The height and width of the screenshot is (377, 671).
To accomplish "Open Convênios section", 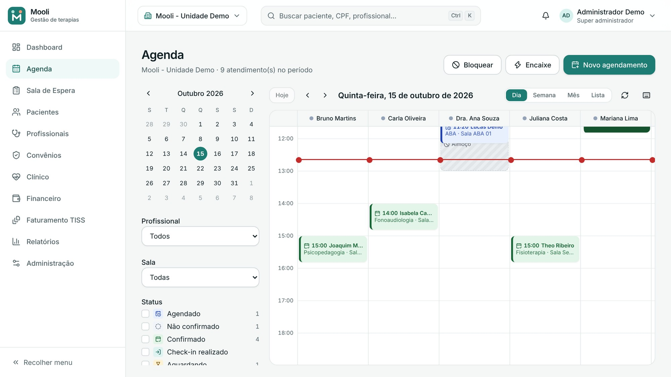I will pyautogui.click(x=63, y=155).
